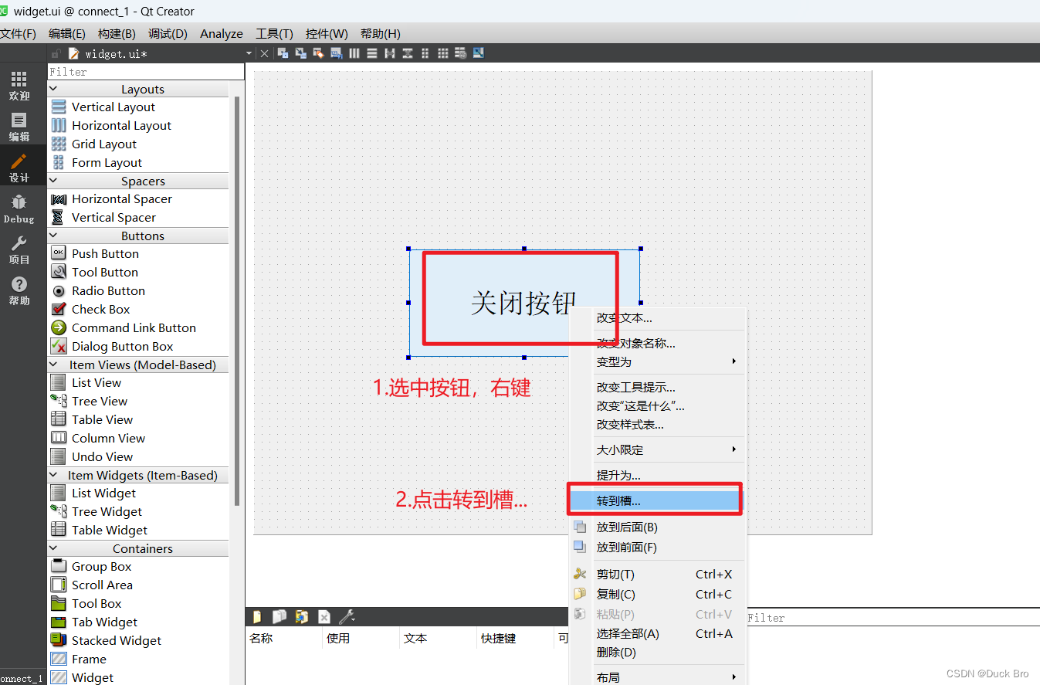Apply Lay Out Horizontally from the toolbar
The width and height of the screenshot is (1040, 685).
pos(354,53)
